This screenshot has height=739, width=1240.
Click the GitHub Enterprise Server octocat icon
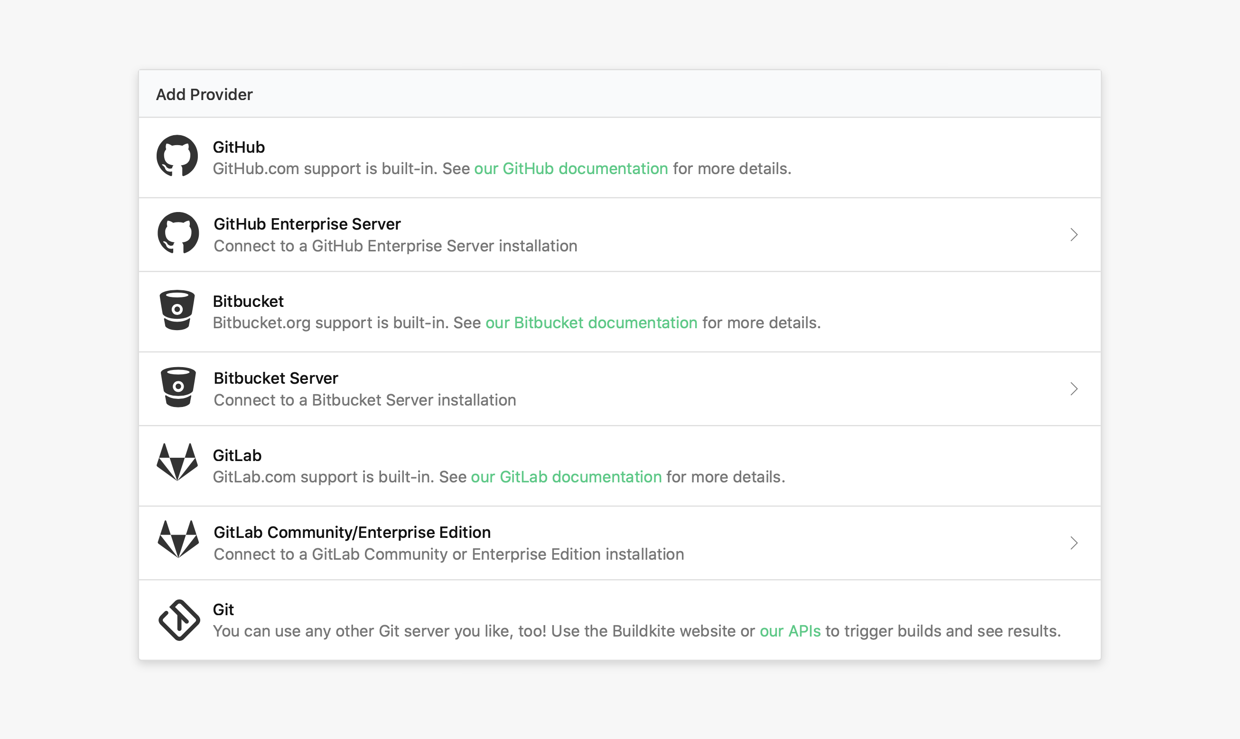pos(178,233)
